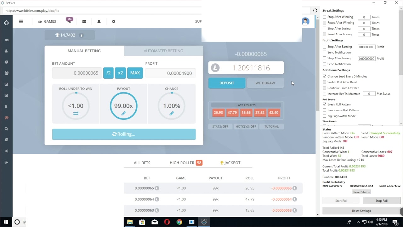Click the Reset Status button
Image resolution: width=403 pixels, height=227 pixels.
(361, 192)
